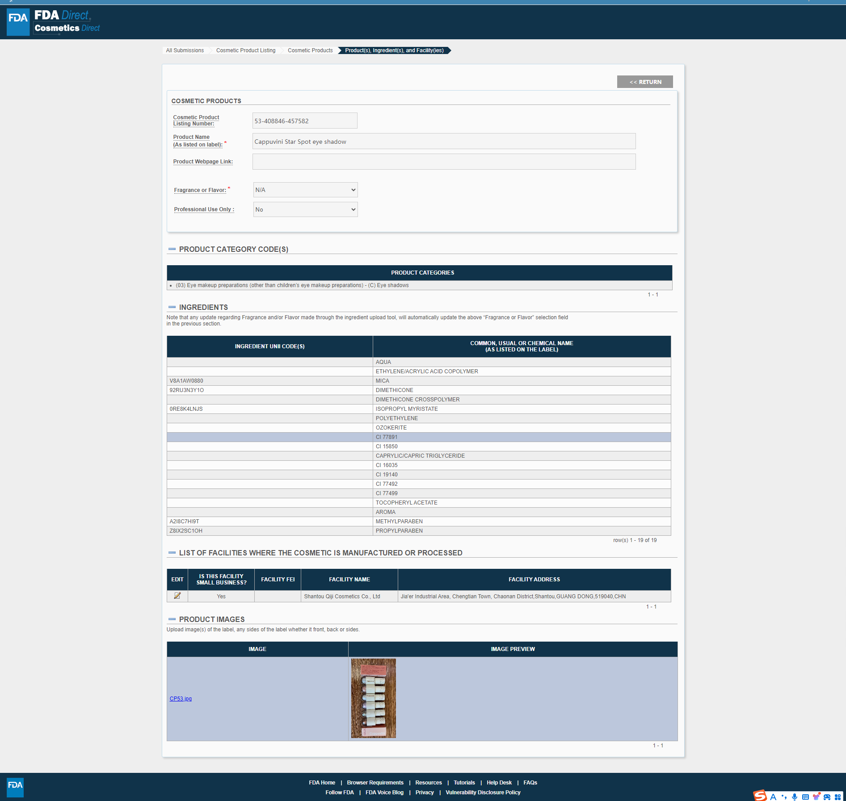
Task: Collapse the Product Images section
Action: pos(172,619)
